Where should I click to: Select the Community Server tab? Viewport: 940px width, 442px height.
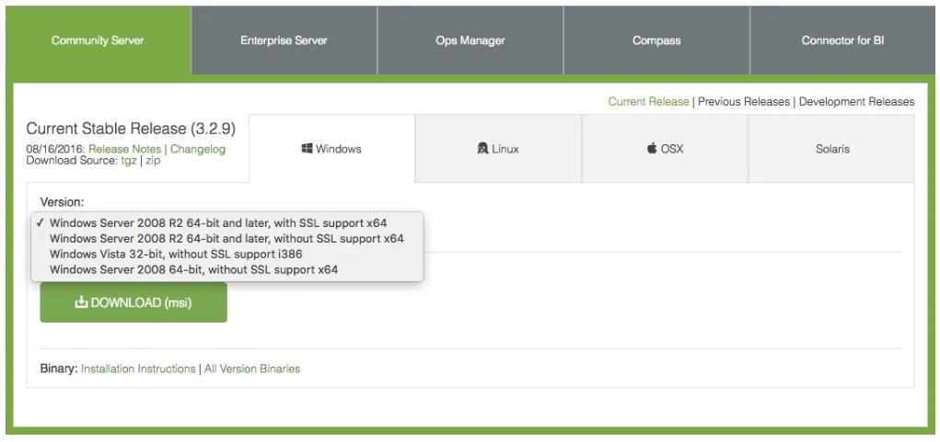98,40
